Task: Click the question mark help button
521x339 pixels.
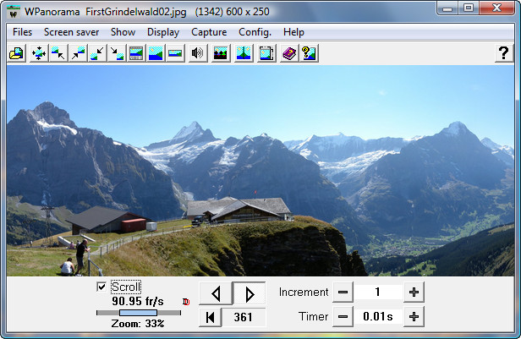Action: pyautogui.click(x=502, y=53)
